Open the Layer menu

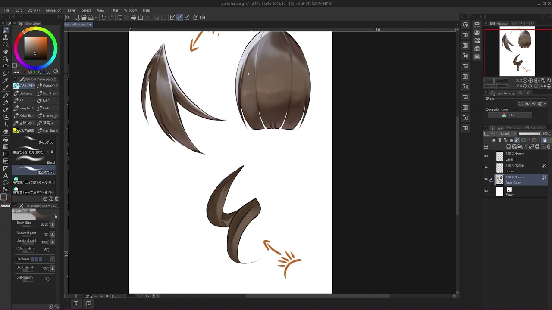(x=72, y=10)
